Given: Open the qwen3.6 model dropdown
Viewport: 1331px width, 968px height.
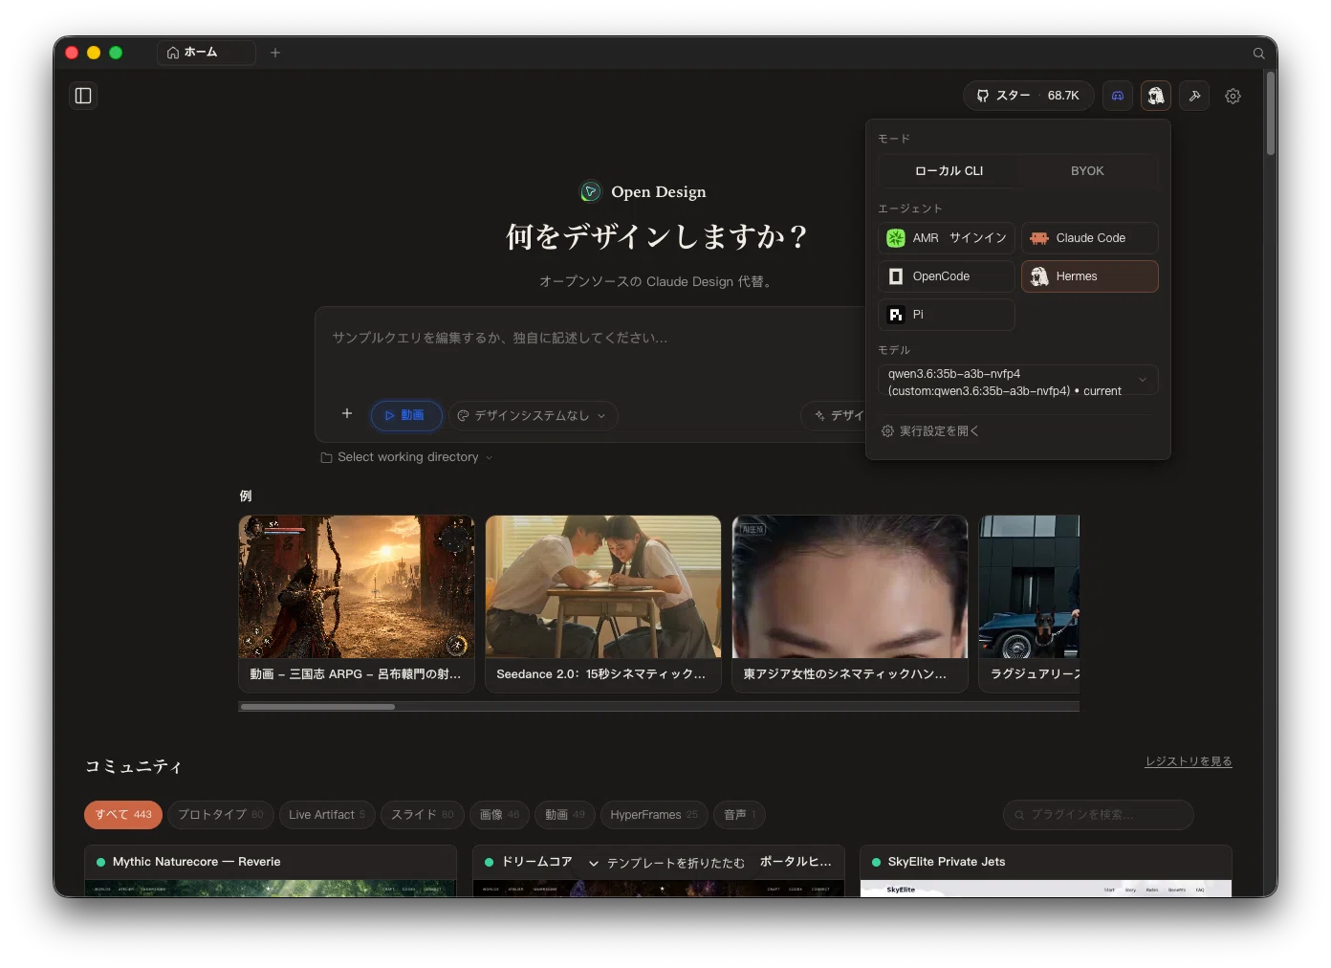Looking at the screenshot, I should coord(1018,381).
